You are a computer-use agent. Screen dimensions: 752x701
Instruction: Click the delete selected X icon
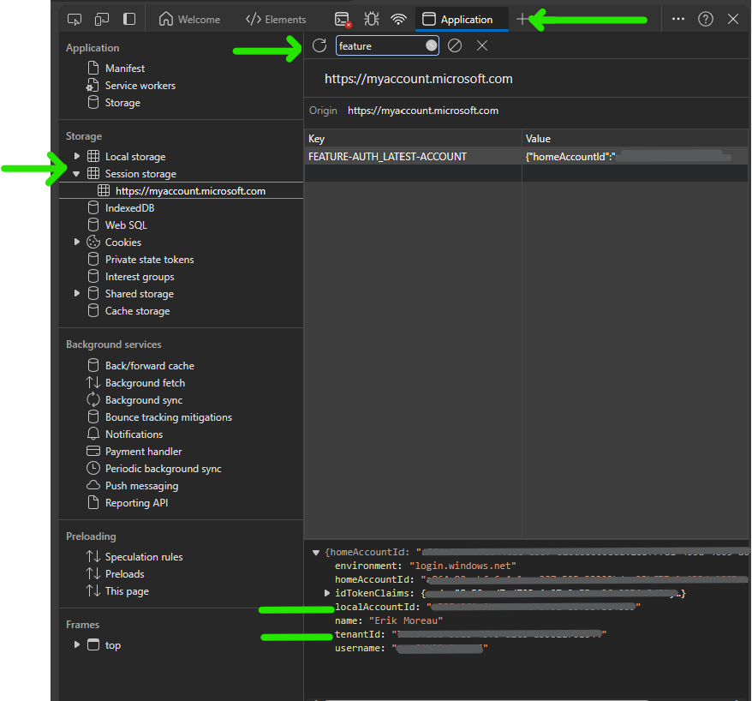[x=482, y=45]
